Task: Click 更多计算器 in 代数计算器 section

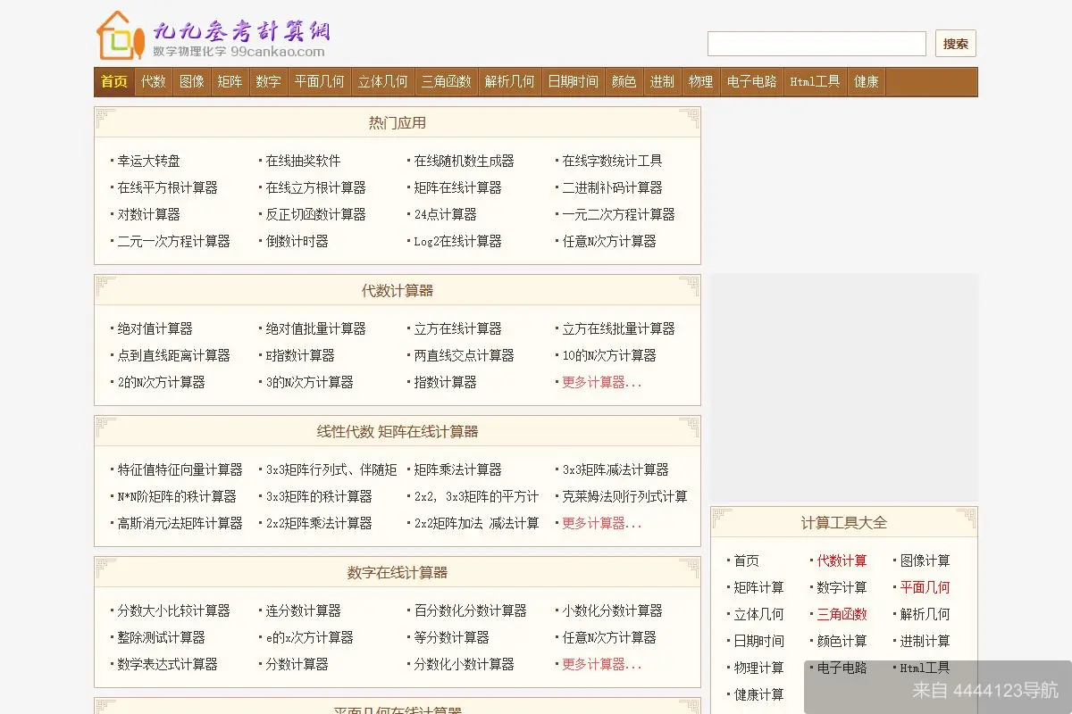Action: (x=601, y=381)
